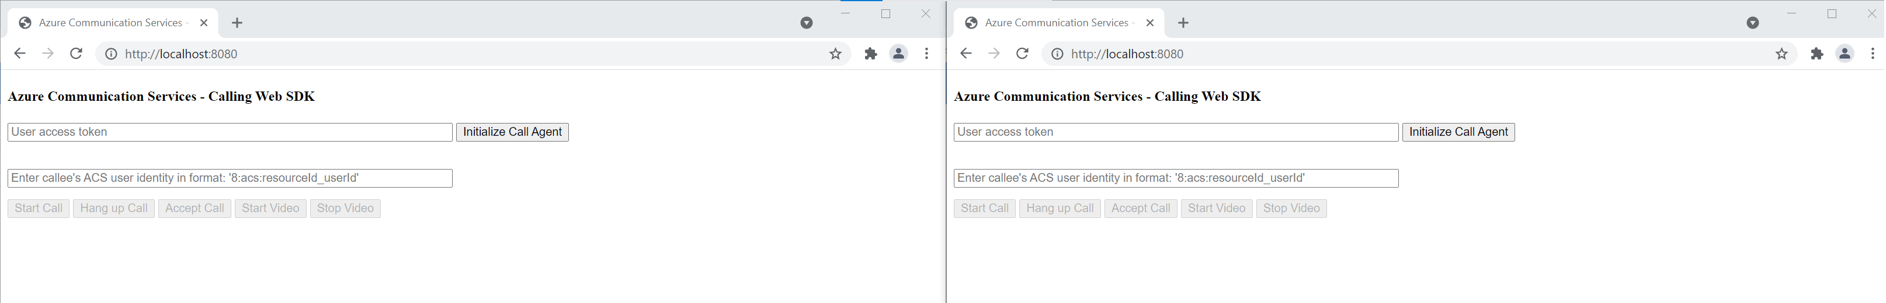Viewport: 1886px width, 303px height.
Task: Select the Azure Communication Services tab in left window
Action: point(110,23)
